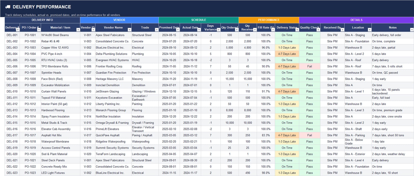Click the 'Fail' quality check for DEL-006
Image resolution: width=414 pixels, height=176 pixels.
click(310, 66)
